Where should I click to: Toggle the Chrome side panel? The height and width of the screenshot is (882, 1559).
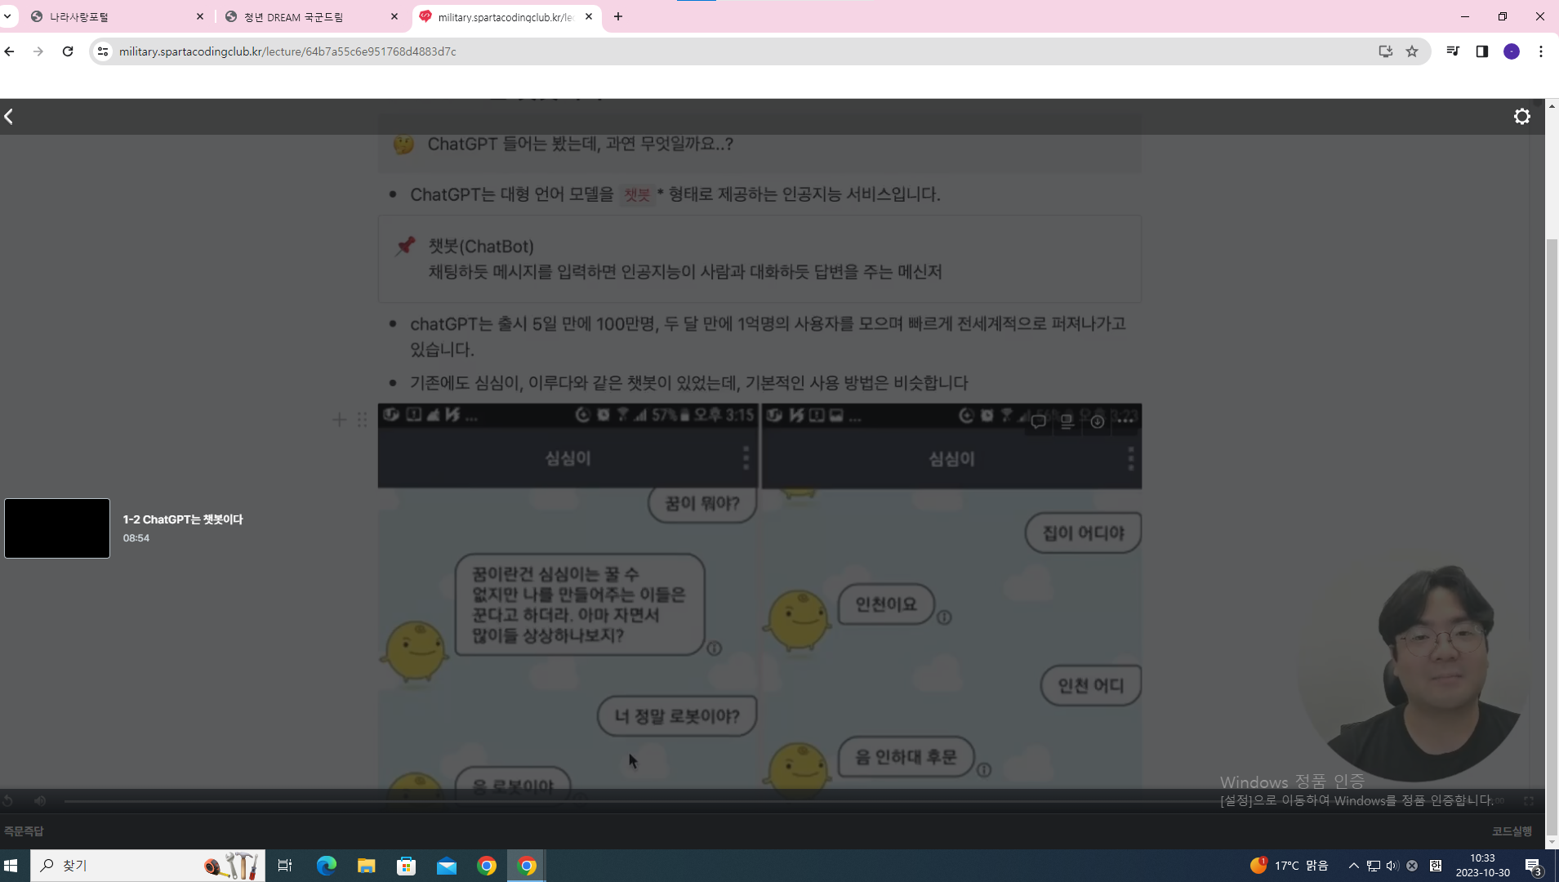coord(1482,51)
